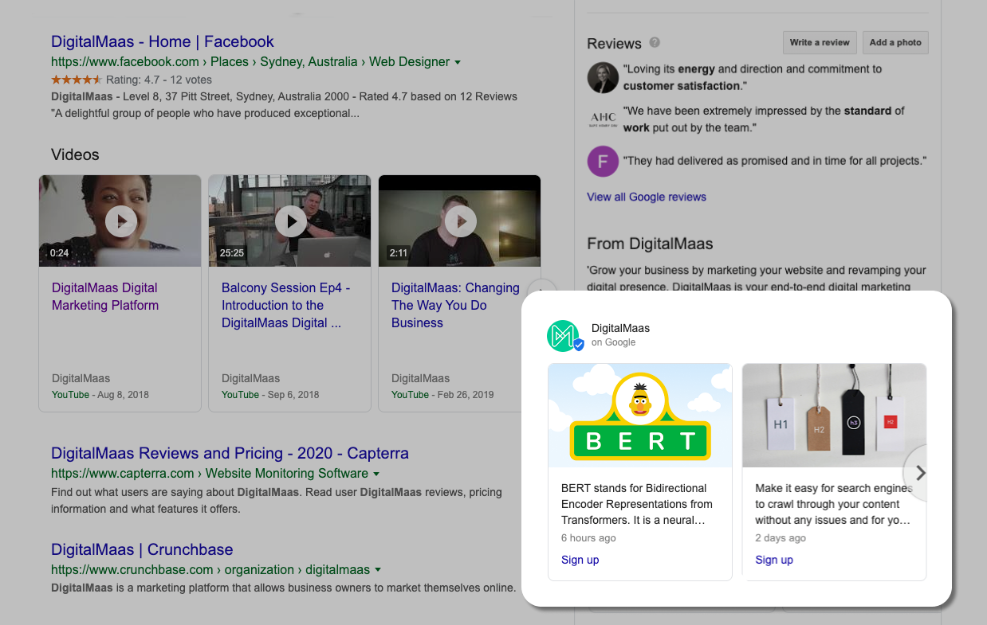Open View all Google reviews link

647,197
